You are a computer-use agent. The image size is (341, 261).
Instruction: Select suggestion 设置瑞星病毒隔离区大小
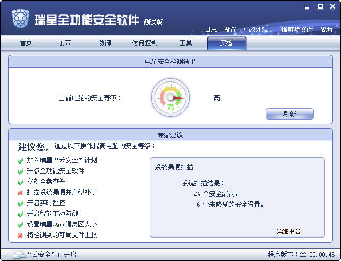click(x=62, y=224)
